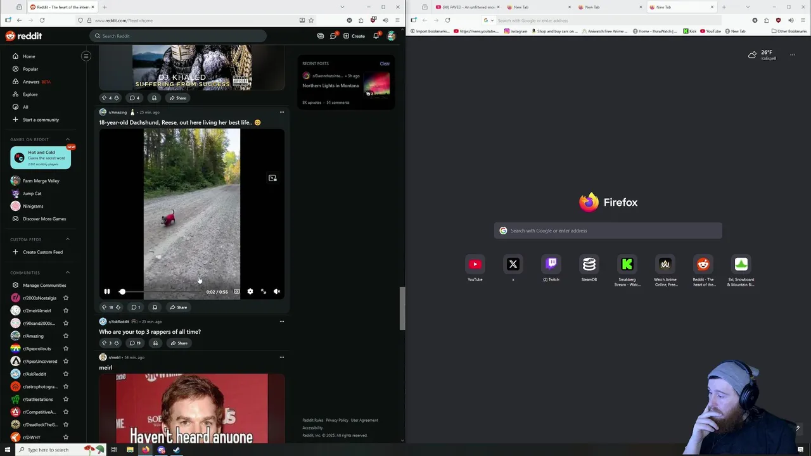Switch to the PAVED YouTube tab
811x456 pixels.
[468, 7]
